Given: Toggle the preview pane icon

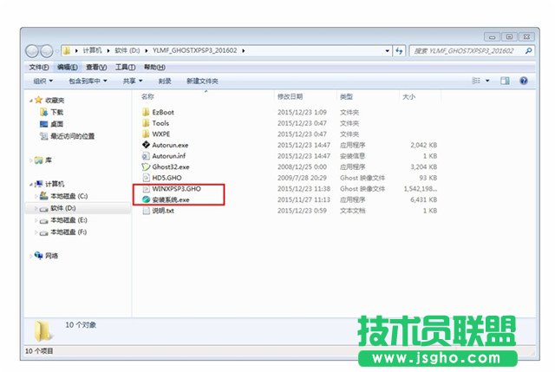Looking at the screenshot, I should [506, 81].
